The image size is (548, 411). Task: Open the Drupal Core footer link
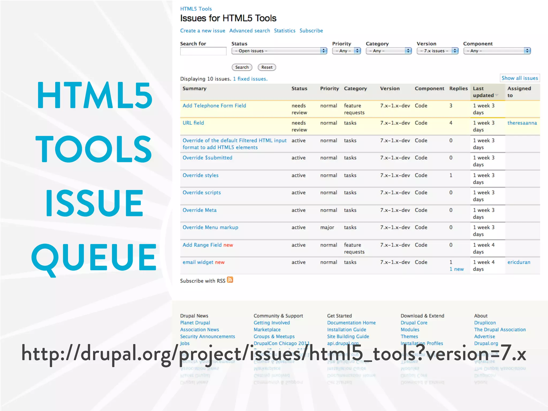pyautogui.click(x=414, y=323)
